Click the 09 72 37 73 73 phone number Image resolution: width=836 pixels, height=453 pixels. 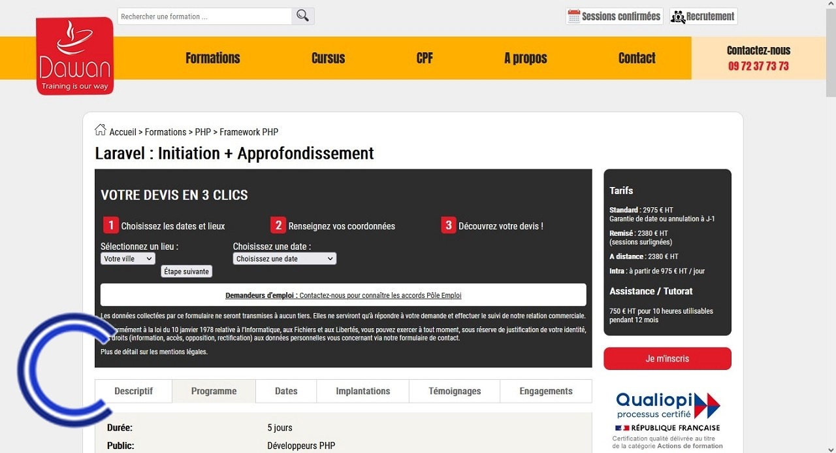pyautogui.click(x=758, y=66)
